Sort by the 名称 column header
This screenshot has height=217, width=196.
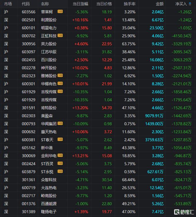[45, 4]
